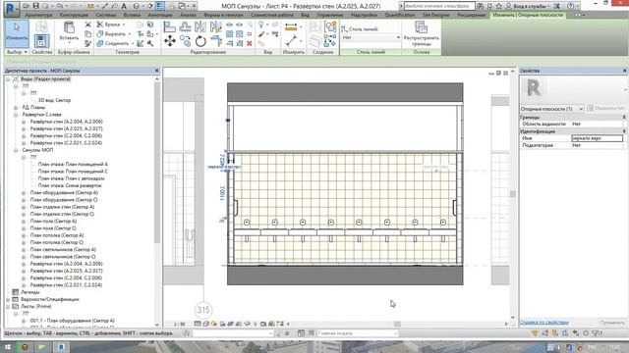Select План пола (Сектор А) tree item
Screen dimensions: 629x353
tap(53, 222)
